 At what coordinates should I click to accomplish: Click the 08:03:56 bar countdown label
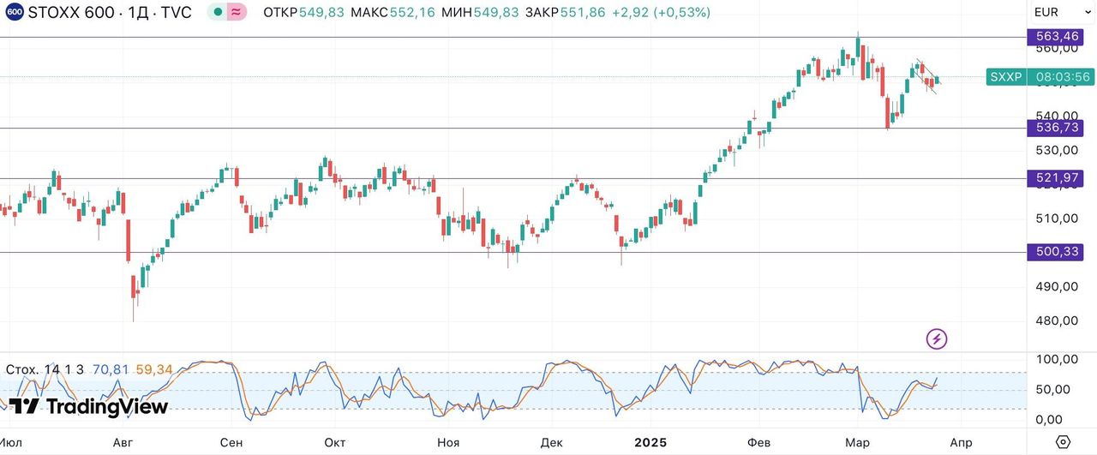coord(1063,77)
